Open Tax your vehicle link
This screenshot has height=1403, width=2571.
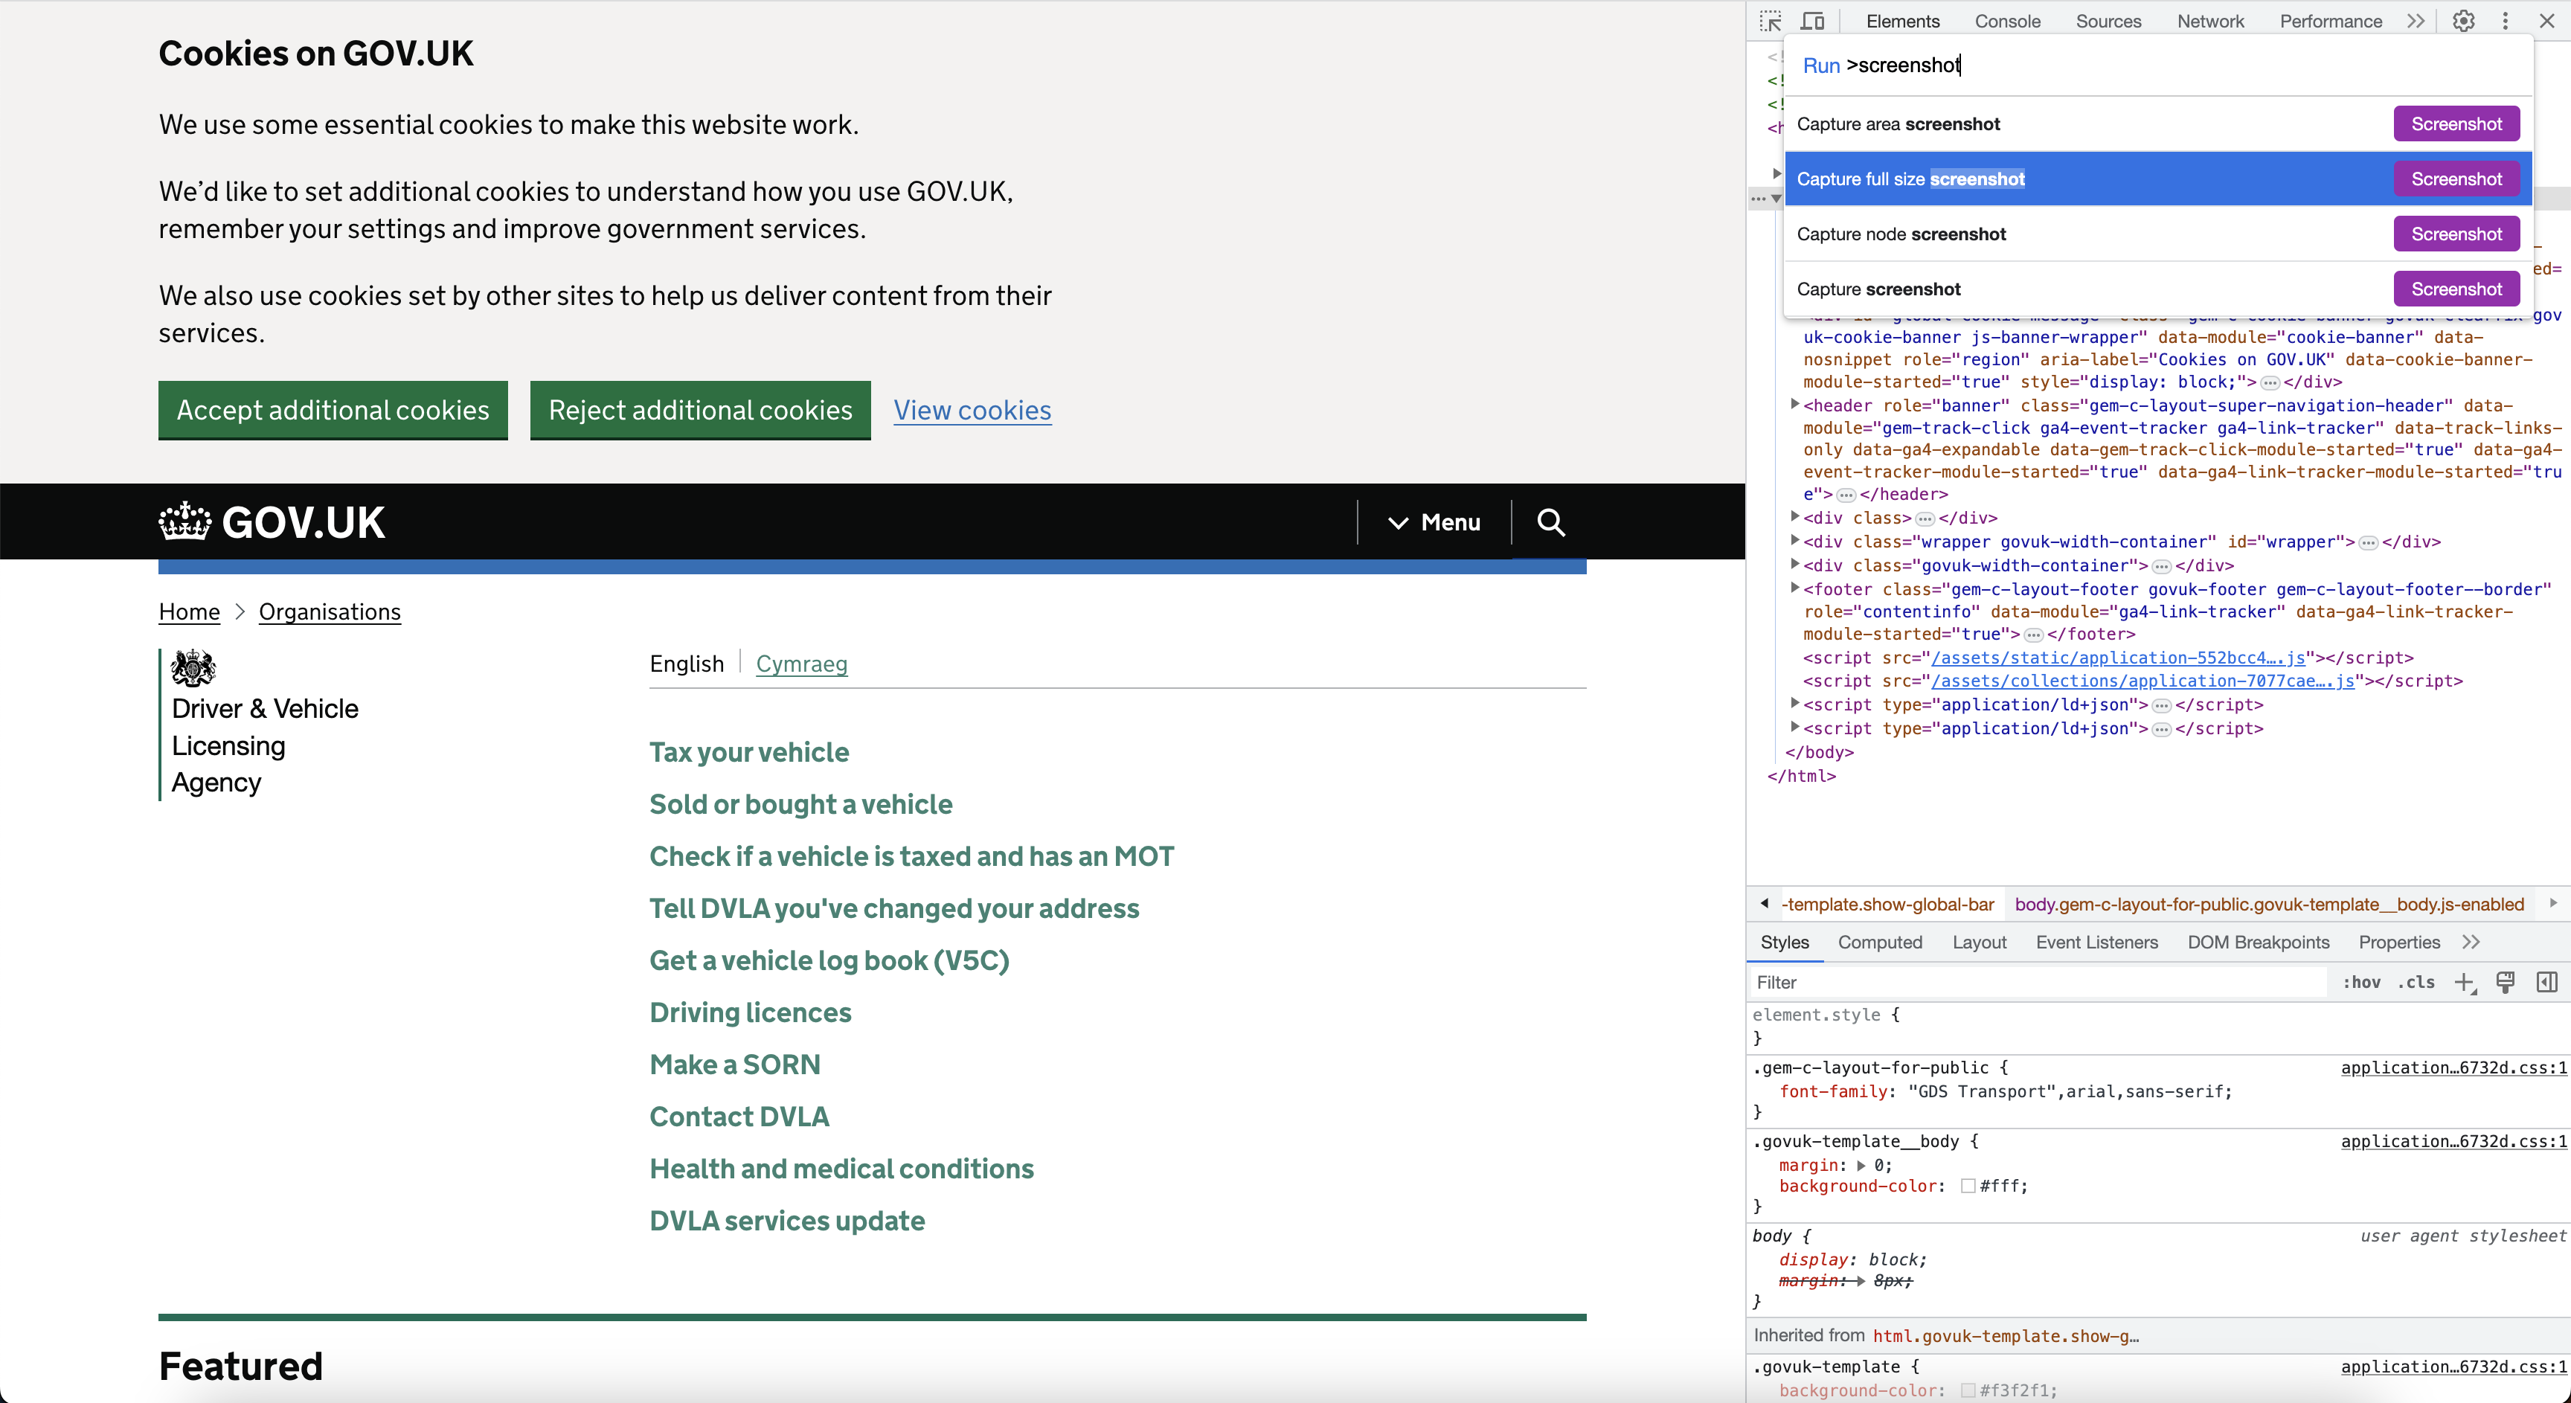(748, 751)
